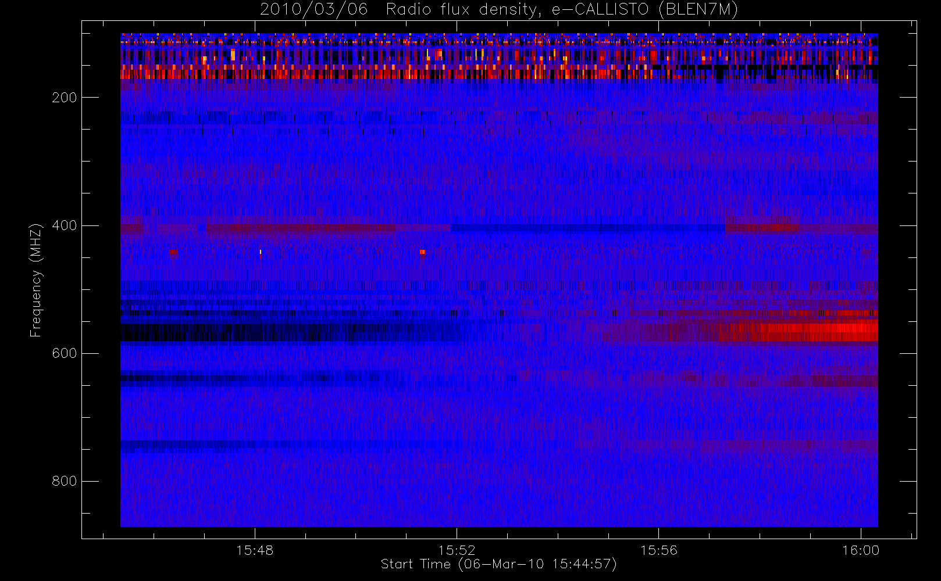The width and height of the screenshot is (941, 581).
Task: Click the 200 frequency tick label
Action: (64, 98)
